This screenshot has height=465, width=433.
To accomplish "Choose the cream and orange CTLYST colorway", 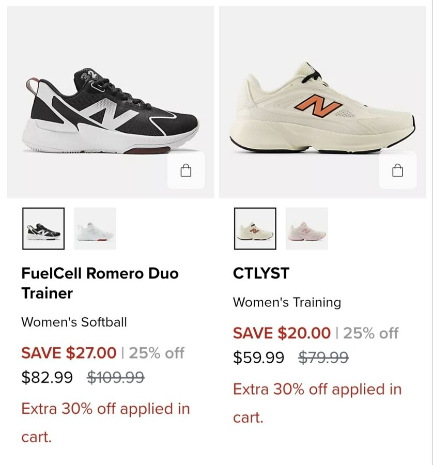I will 255,228.
